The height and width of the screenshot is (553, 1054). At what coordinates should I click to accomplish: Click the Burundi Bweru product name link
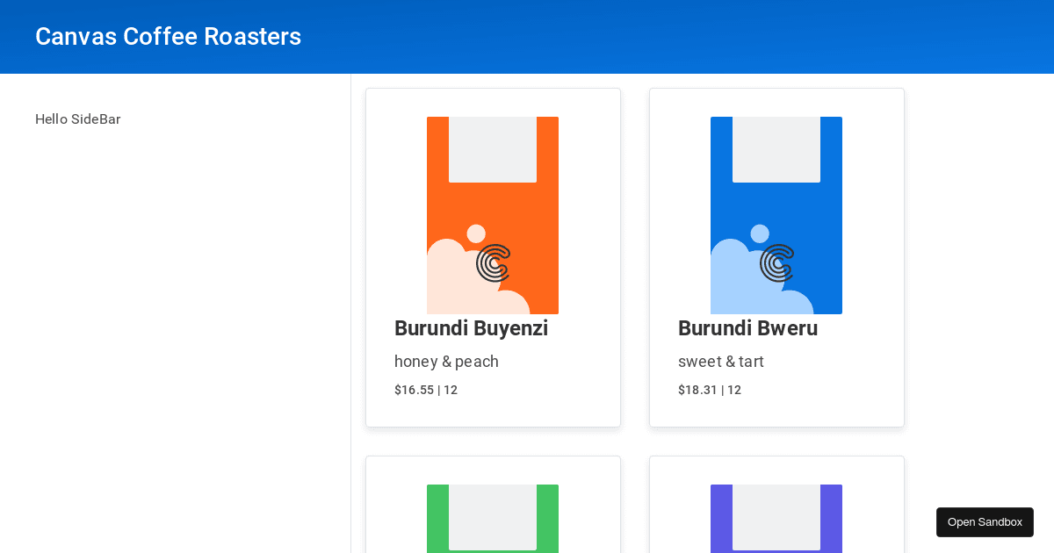747,328
